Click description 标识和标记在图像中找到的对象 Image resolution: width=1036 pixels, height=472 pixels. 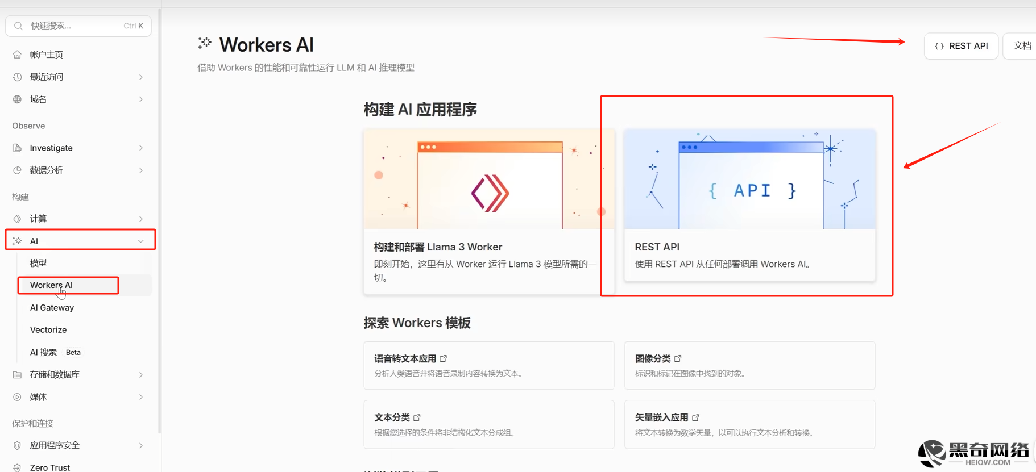click(x=690, y=374)
